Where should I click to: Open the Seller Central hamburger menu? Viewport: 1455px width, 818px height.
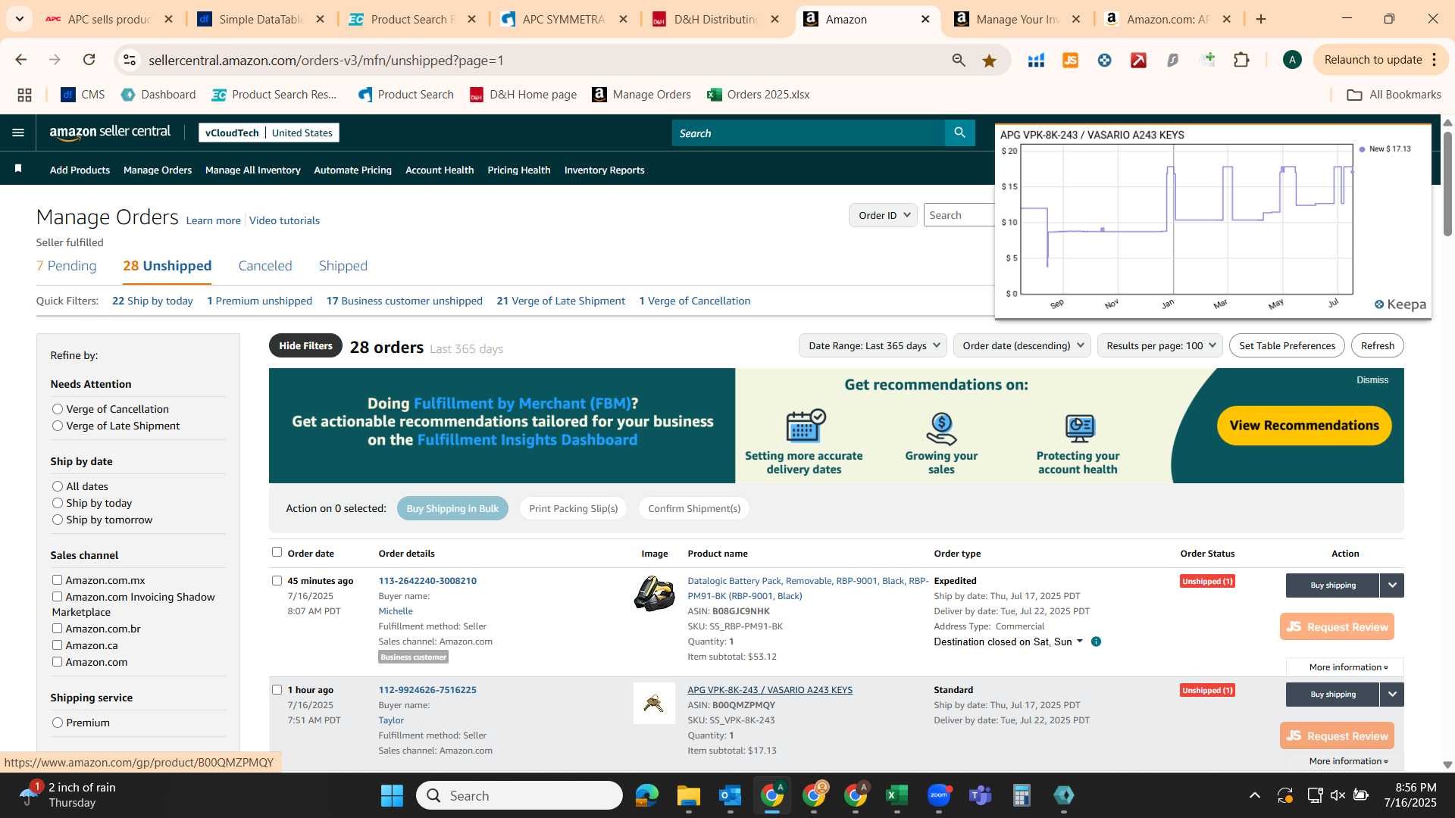[x=18, y=133]
